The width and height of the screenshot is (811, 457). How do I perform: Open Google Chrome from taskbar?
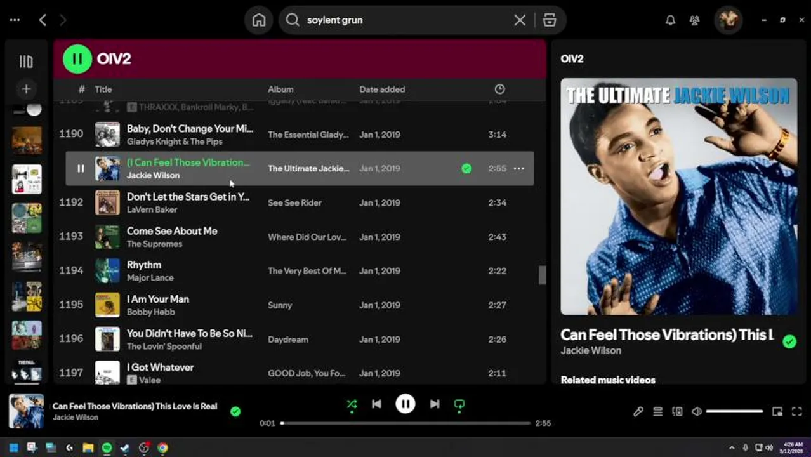click(x=162, y=448)
